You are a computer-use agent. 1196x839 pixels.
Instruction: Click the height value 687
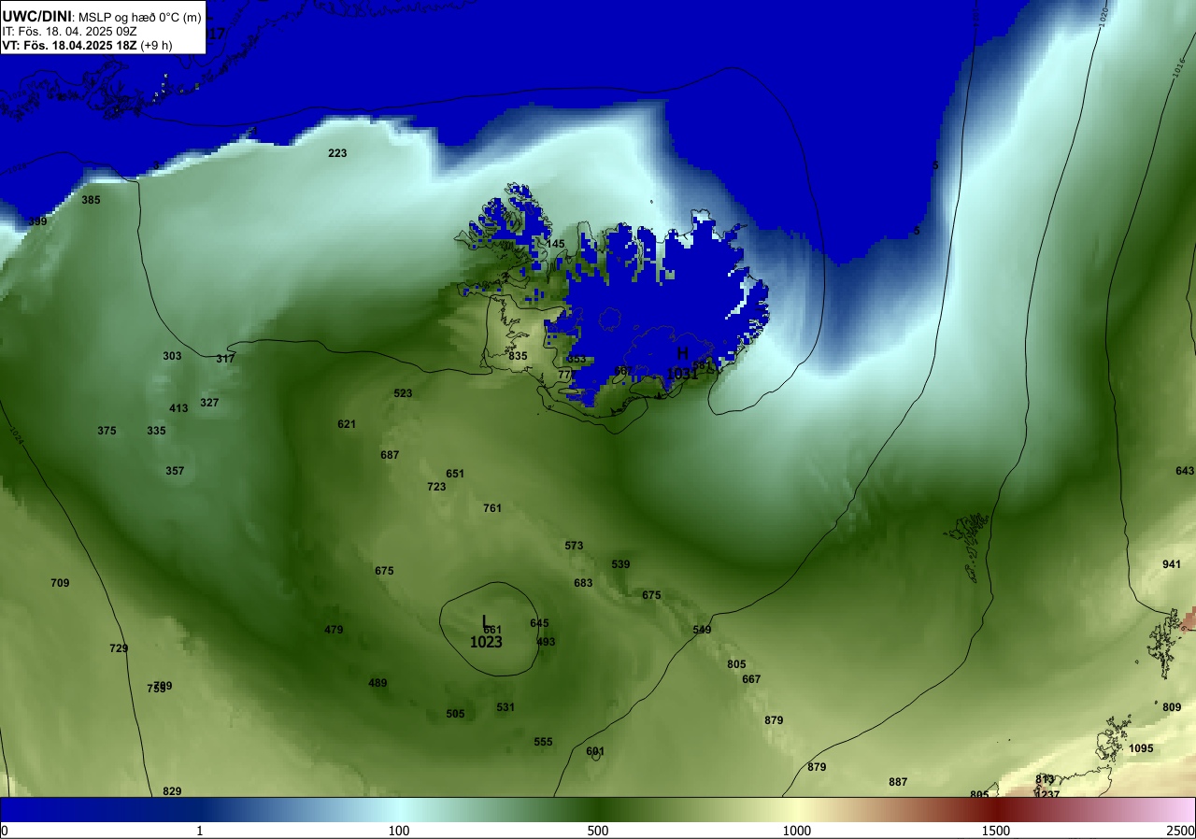[390, 455]
